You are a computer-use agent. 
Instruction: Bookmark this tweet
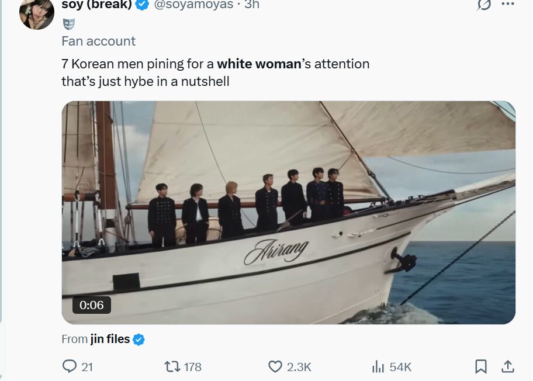click(480, 366)
